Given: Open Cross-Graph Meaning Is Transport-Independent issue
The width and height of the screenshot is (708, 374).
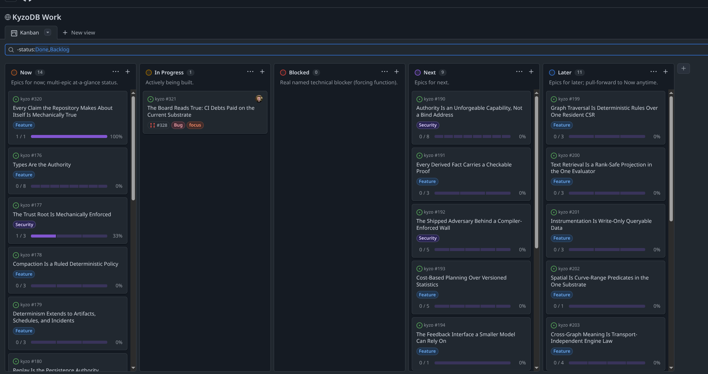Looking at the screenshot, I should 594,338.
